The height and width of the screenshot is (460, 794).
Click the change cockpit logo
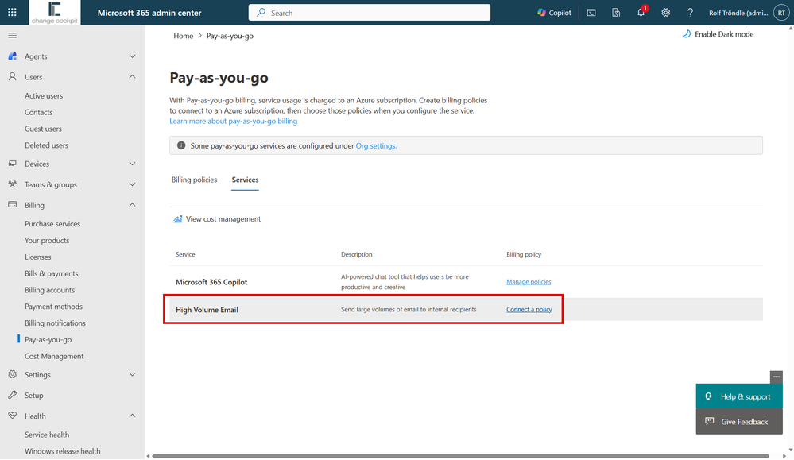click(54, 13)
